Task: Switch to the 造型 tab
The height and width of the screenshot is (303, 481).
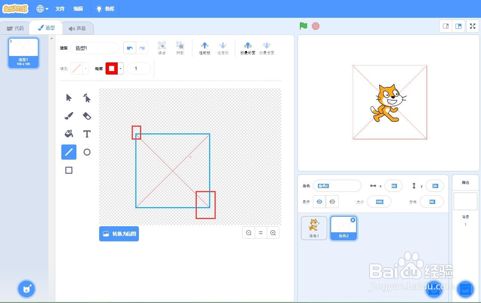Action: click(x=46, y=28)
